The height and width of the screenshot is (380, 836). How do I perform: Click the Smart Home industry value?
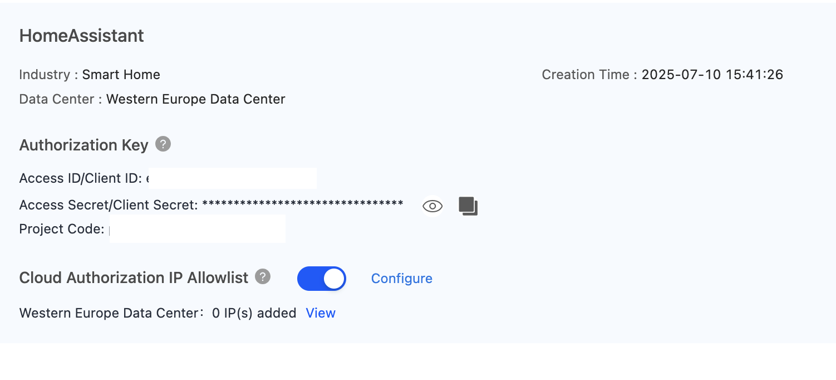coord(121,75)
